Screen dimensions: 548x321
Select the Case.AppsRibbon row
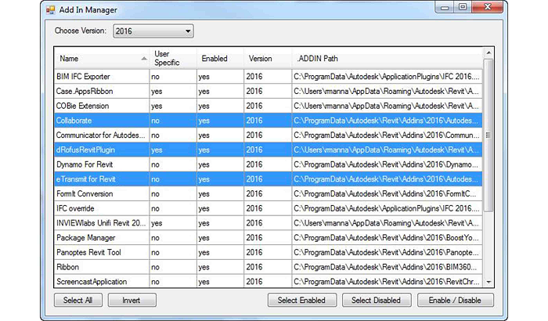click(x=268, y=92)
